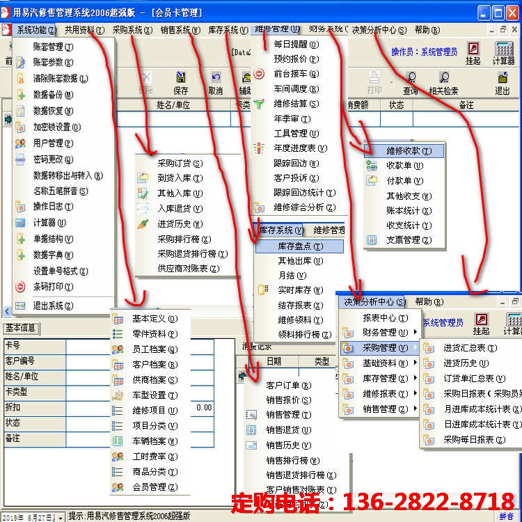Open the 系统功能 menu
This screenshot has height=522, width=522.
coord(36,31)
